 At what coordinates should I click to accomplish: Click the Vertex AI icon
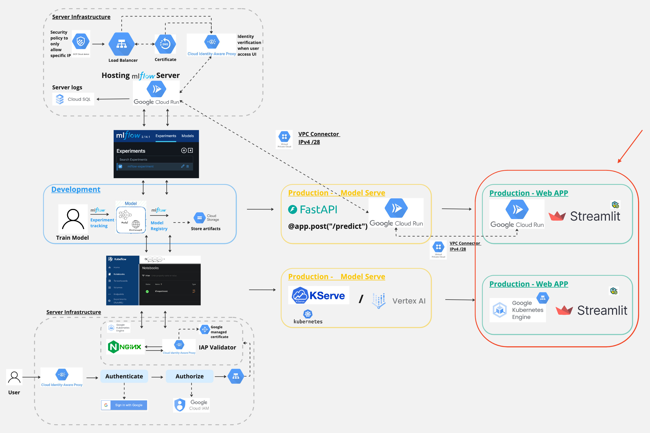coord(378,300)
